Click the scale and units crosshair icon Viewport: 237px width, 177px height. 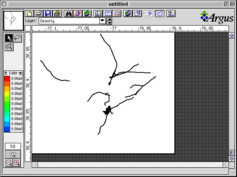[x=98, y=14]
